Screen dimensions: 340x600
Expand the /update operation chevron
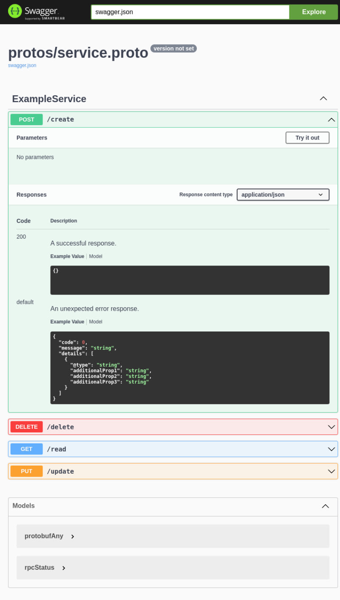pyautogui.click(x=331, y=471)
